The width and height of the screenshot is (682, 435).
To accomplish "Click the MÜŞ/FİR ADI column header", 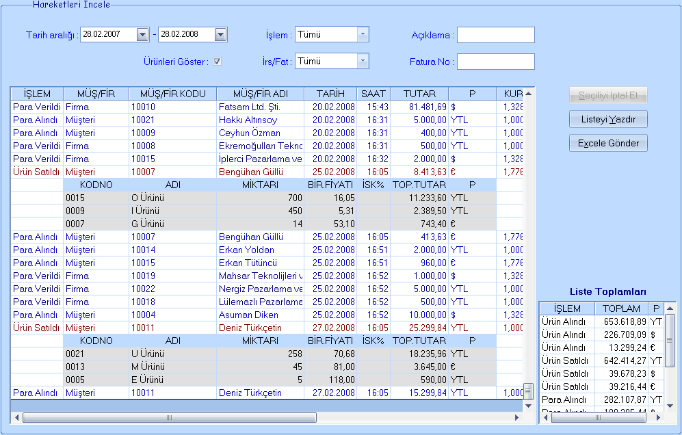I will (x=260, y=94).
